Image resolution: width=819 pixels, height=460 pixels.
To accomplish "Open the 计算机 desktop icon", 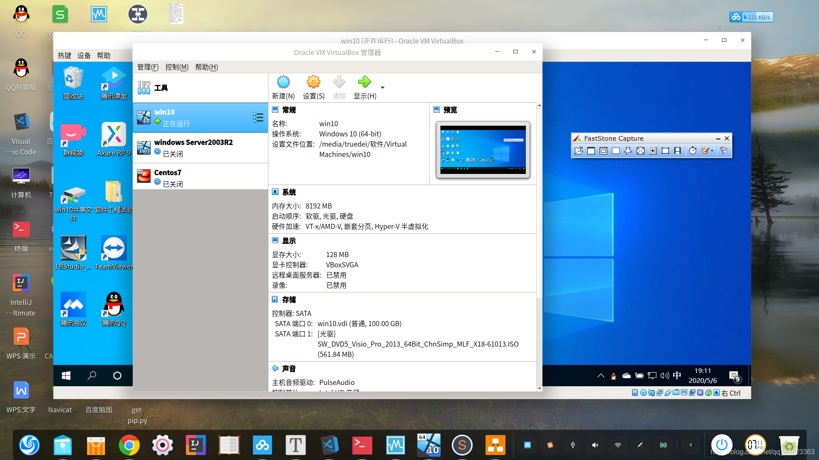I will coord(21,182).
